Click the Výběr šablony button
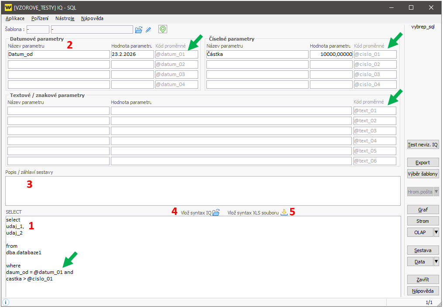 click(x=422, y=174)
